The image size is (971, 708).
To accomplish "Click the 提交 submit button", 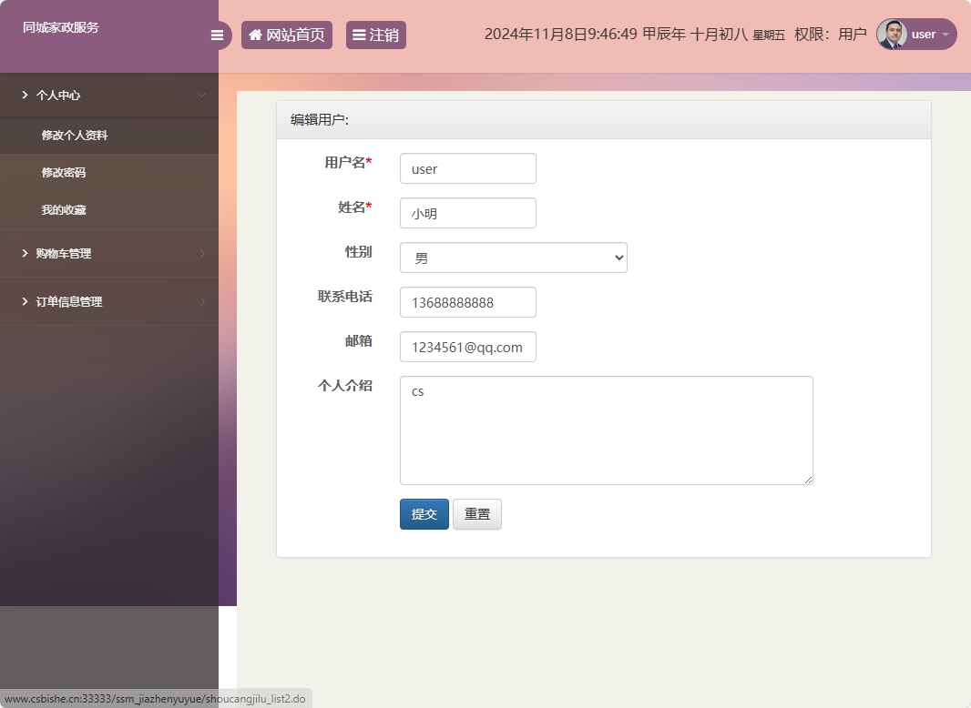I will coord(424,513).
